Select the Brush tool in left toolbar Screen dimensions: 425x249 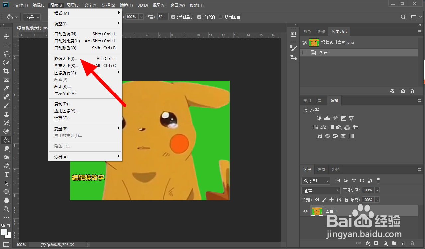(x=6, y=105)
